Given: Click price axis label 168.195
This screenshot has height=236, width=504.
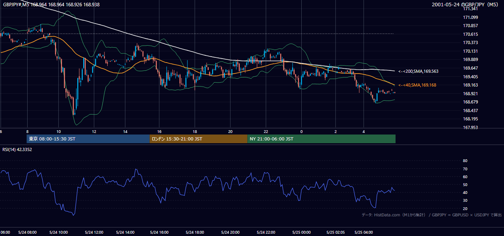Looking at the screenshot, I should (470, 119).
